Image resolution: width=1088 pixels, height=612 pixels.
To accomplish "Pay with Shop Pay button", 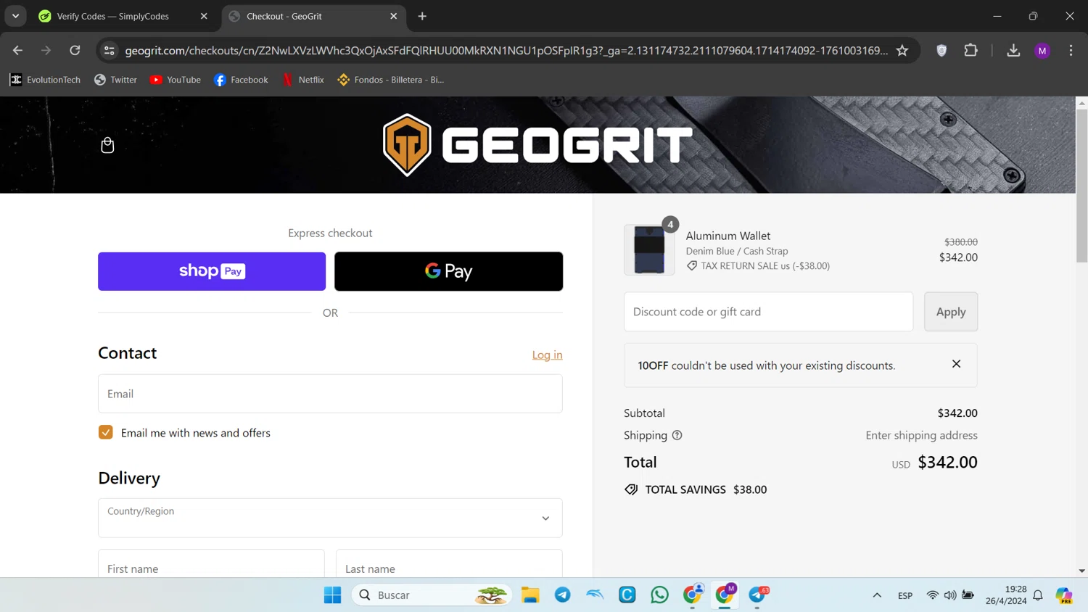I will click(212, 271).
